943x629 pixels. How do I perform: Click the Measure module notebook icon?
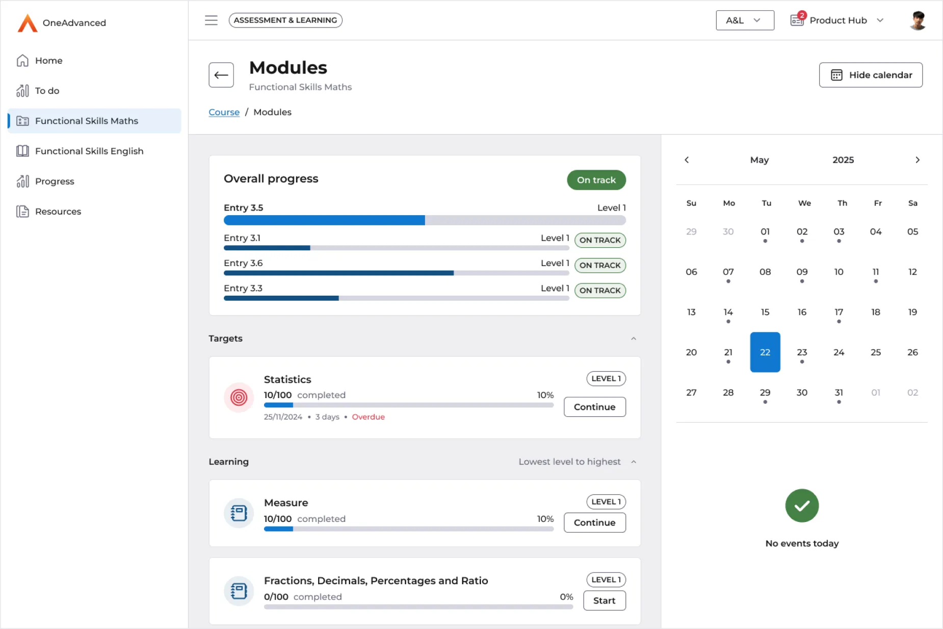pos(239,513)
